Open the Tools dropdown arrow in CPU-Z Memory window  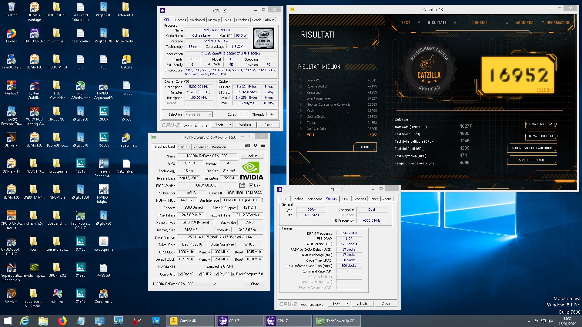pyautogui.click(x=347, y=304)
